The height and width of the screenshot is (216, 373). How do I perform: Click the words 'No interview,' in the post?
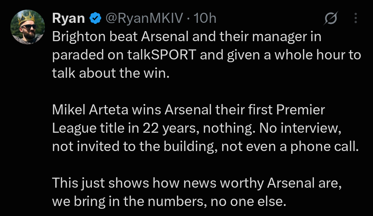[x=300, y=128]
